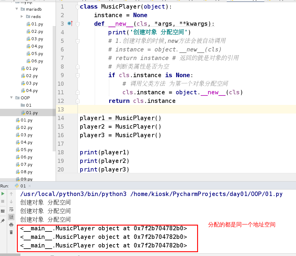296x256 pixels.
Task: Rerun the 01 script with green play icon
Action: click(3, 194)
